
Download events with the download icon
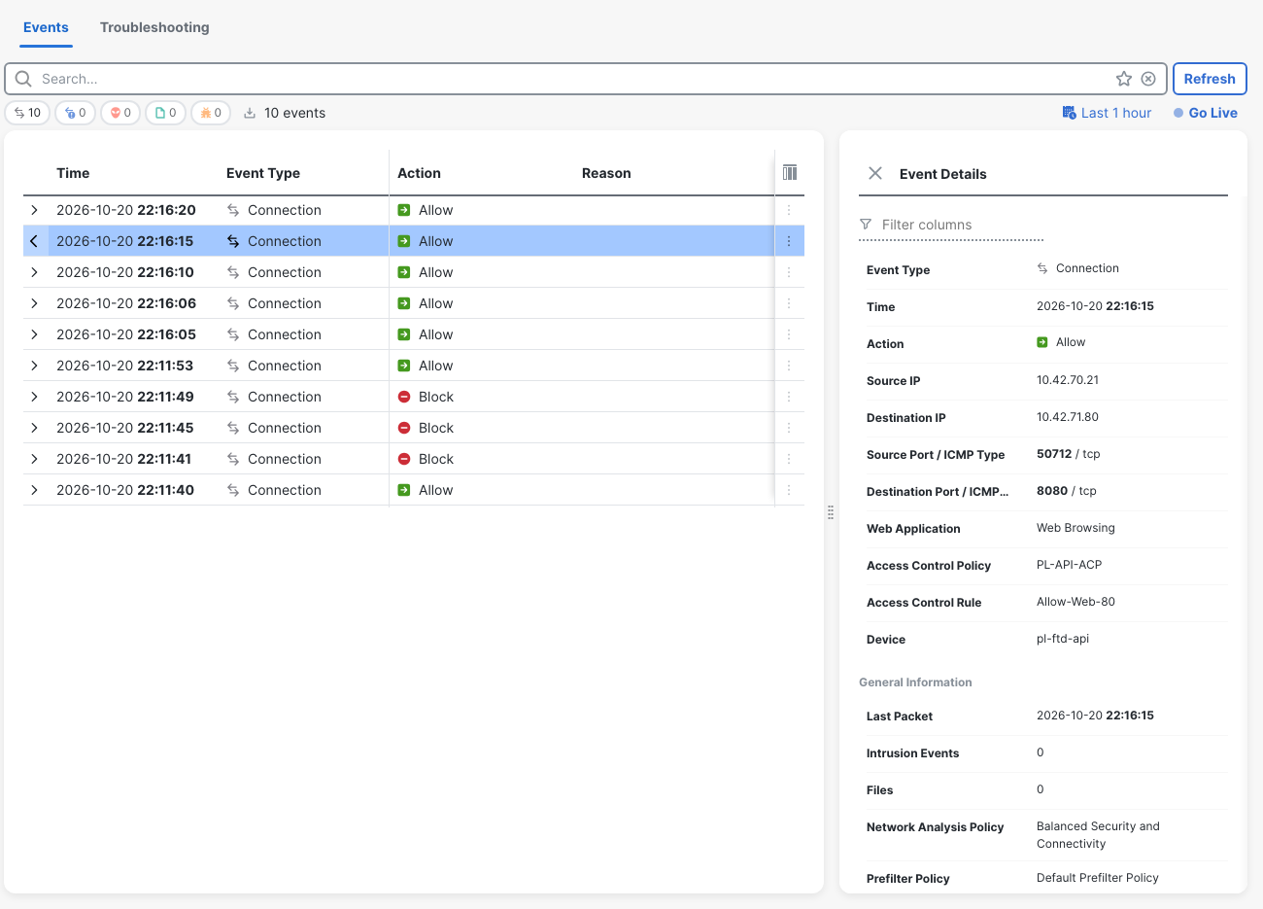(x=250, y=113)
